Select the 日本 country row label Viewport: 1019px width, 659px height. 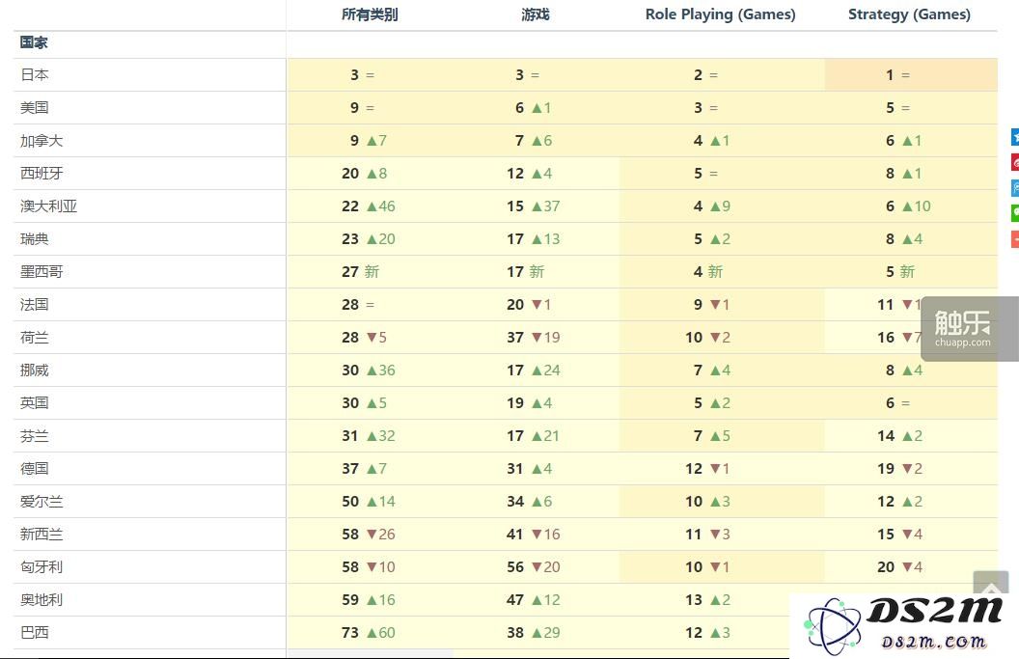(35, 74)
